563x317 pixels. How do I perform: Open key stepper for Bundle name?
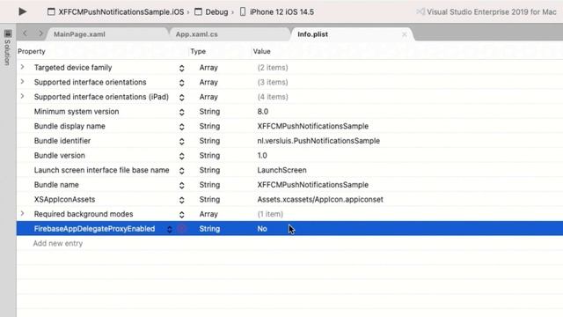[x=182, y=185]
